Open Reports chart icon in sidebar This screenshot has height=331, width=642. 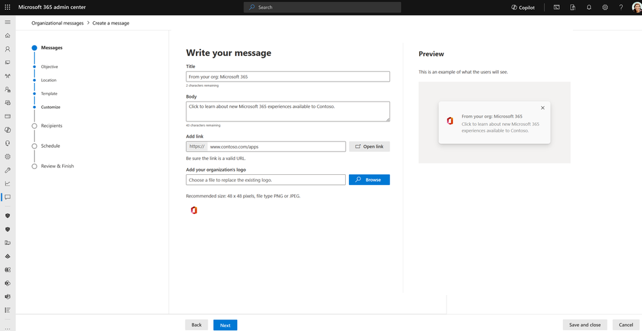click(x=7, y=184)
